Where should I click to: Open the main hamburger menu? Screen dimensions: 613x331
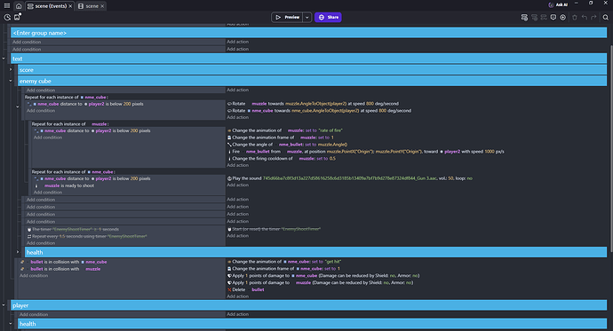pos(6,6)
